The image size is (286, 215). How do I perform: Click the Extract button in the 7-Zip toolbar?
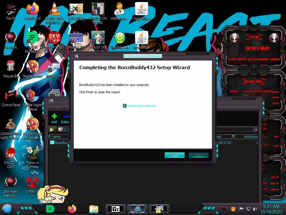(x=65, y=118)
